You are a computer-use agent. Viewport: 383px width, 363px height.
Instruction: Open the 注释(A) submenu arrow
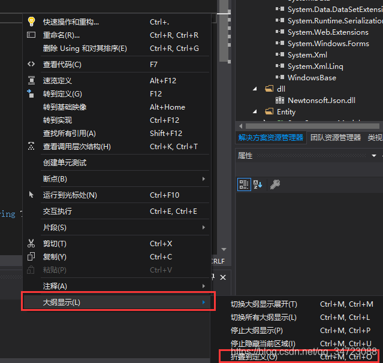pyautogui.click(x=204, y=286)
